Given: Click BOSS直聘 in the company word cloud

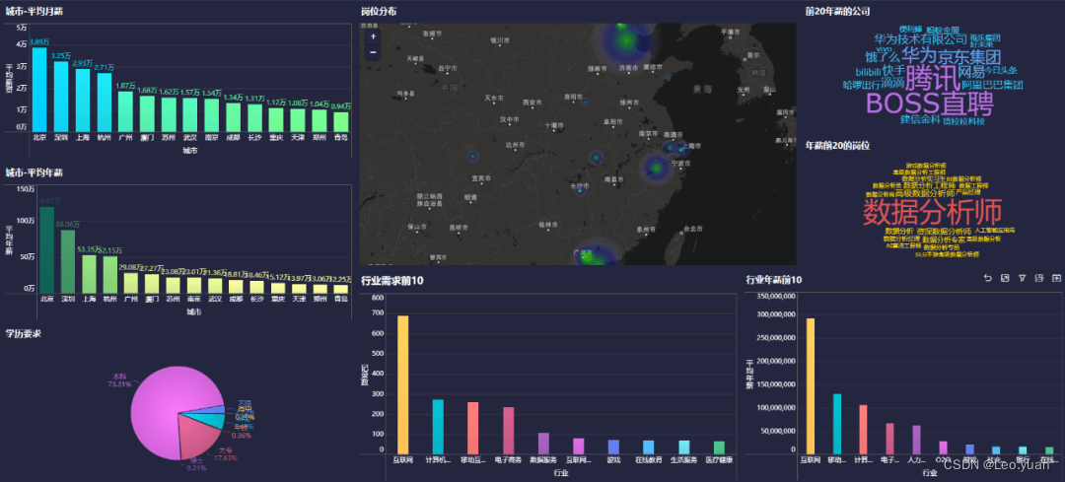Looking at the screenshot, I should [931, 104].
